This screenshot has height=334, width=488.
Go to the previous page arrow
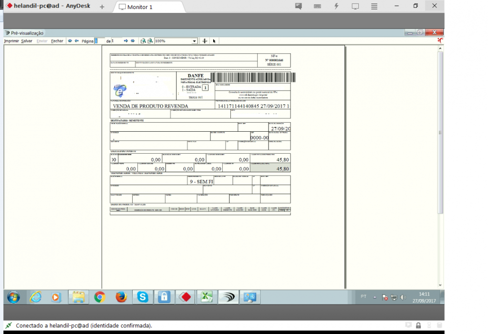76,41
